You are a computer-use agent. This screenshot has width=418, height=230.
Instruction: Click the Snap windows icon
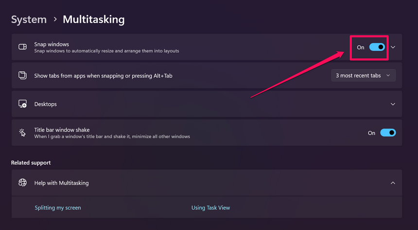pos(22,47)
